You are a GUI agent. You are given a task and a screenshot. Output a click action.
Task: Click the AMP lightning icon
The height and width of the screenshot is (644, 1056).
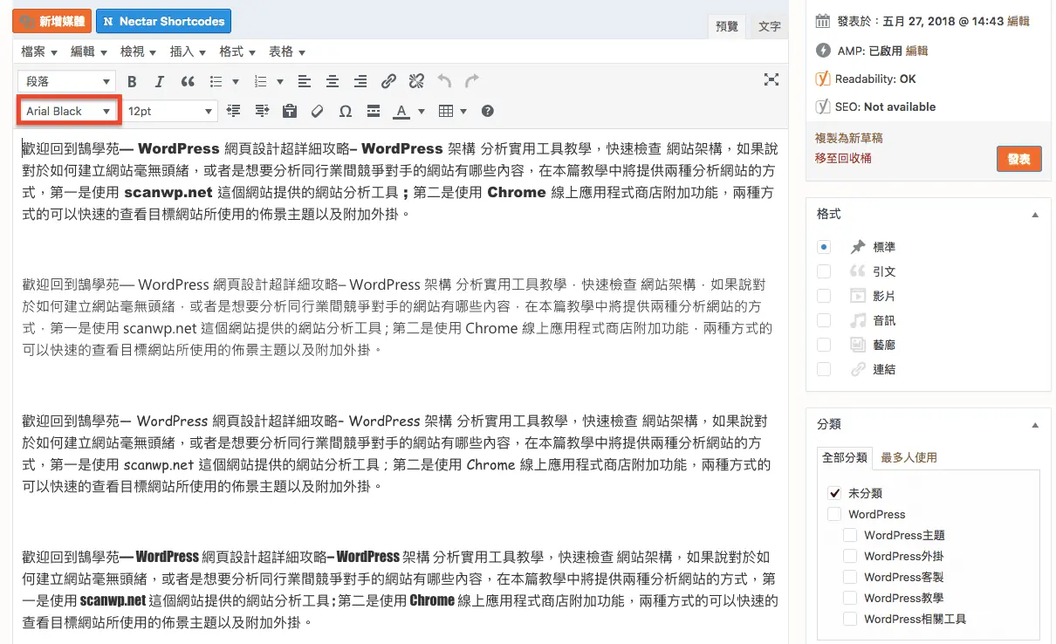[822, 51]
